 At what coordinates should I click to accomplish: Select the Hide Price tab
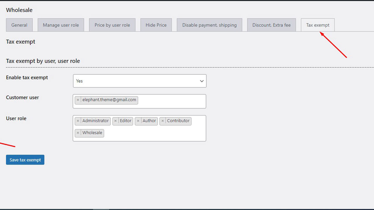(156, 25)
